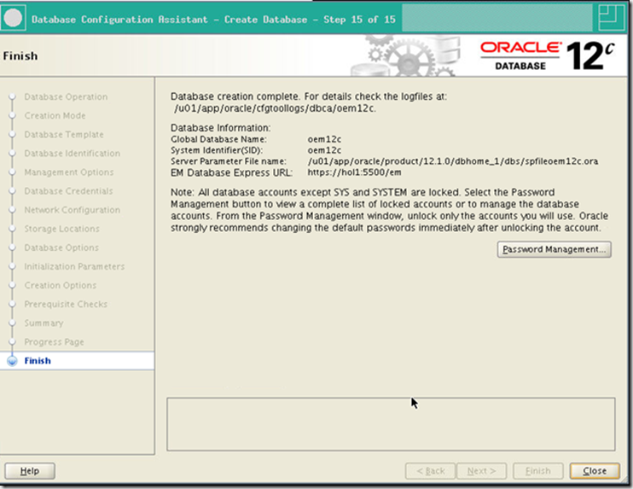Click the Finish step bullet icon

coord(13,361)
